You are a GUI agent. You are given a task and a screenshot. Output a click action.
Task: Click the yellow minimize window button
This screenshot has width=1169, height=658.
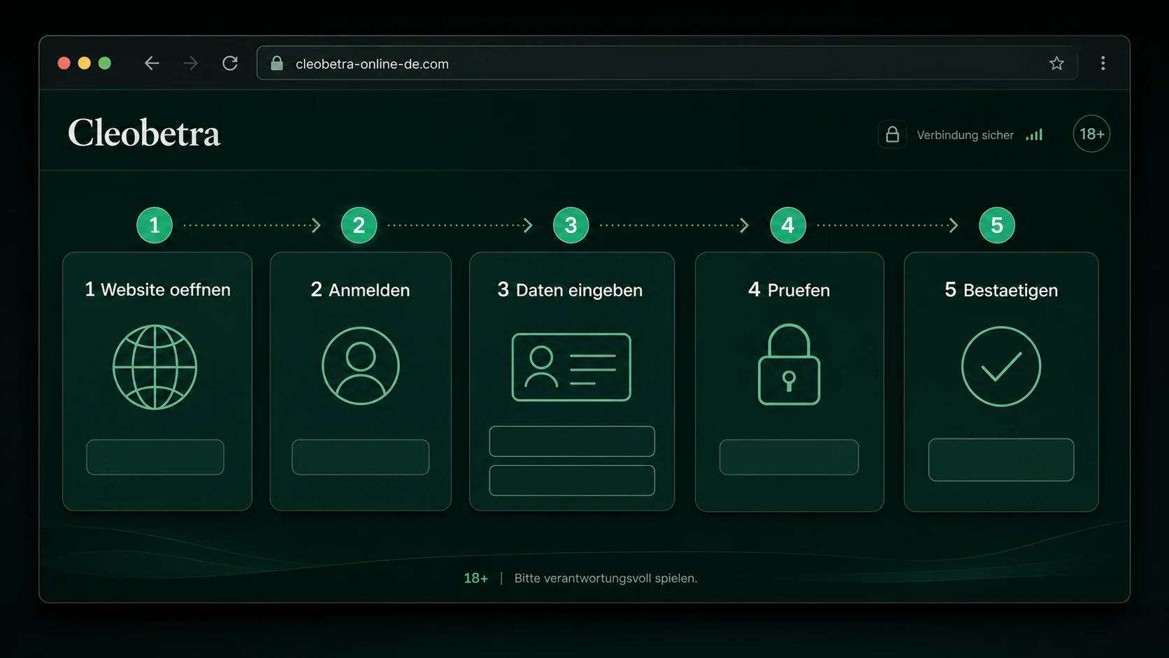pyautogui.click(x=85, y=64)
